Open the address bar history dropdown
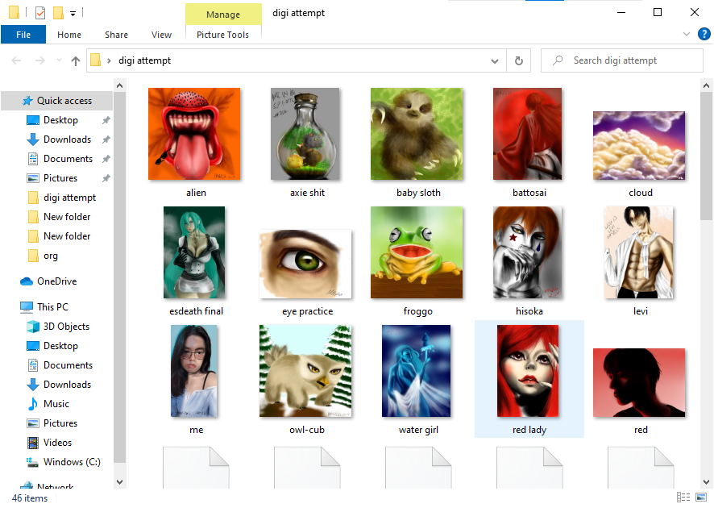Image resolution: width=714 pixels, height=508 pixels. pyautogui.click(x=495, y=61)
